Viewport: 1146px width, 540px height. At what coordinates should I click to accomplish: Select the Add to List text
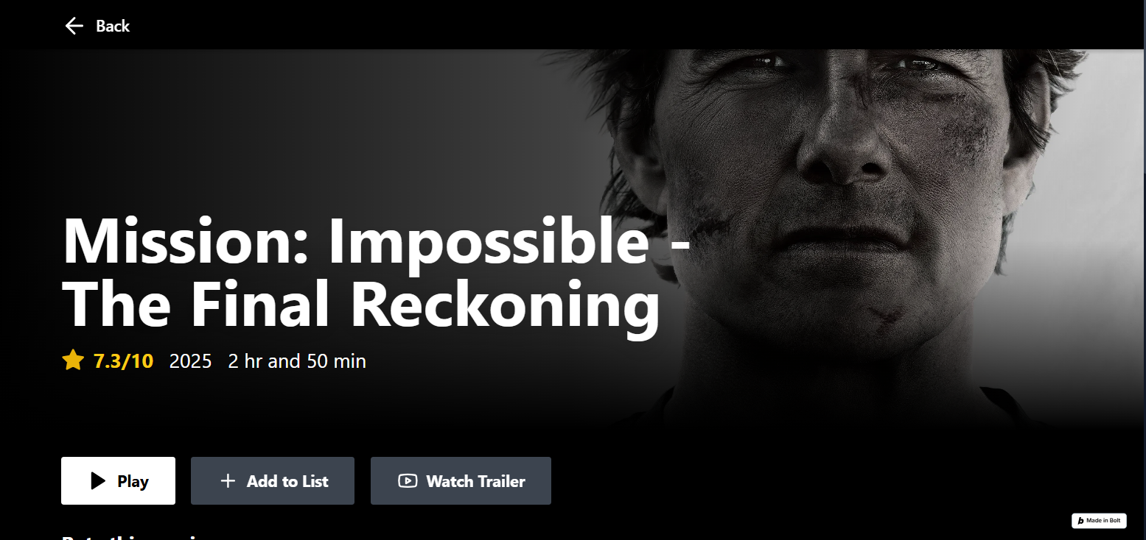coord(287,481)
